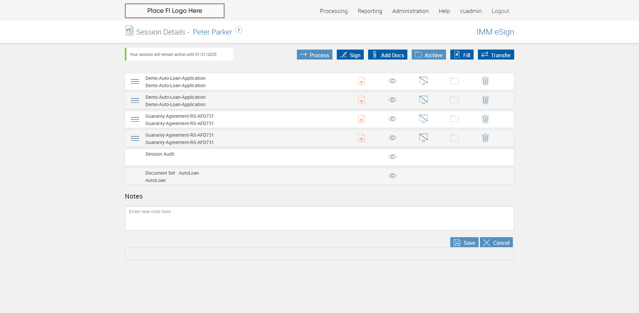View the Session Audit via eye icon

click(x=392, y=157)
